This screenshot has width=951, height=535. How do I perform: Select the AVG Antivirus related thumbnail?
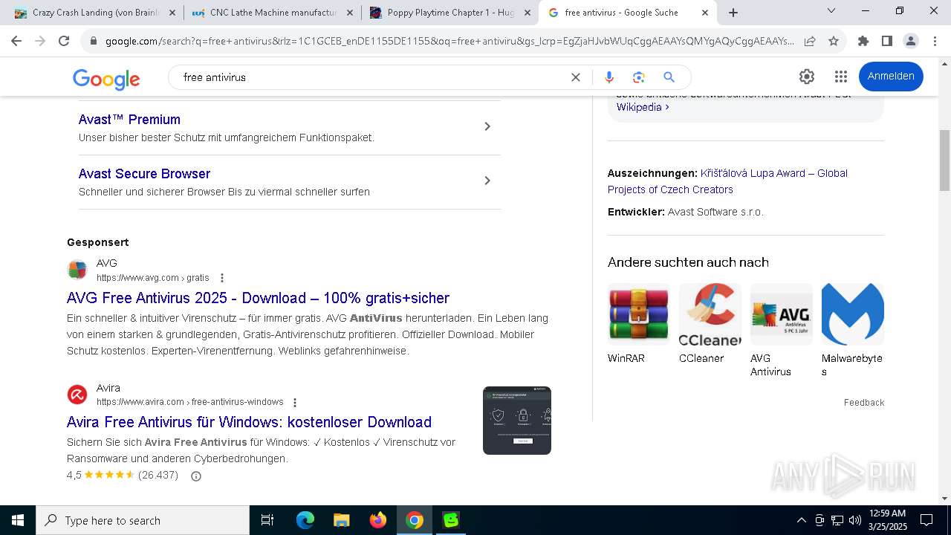(x=782, y=315)
